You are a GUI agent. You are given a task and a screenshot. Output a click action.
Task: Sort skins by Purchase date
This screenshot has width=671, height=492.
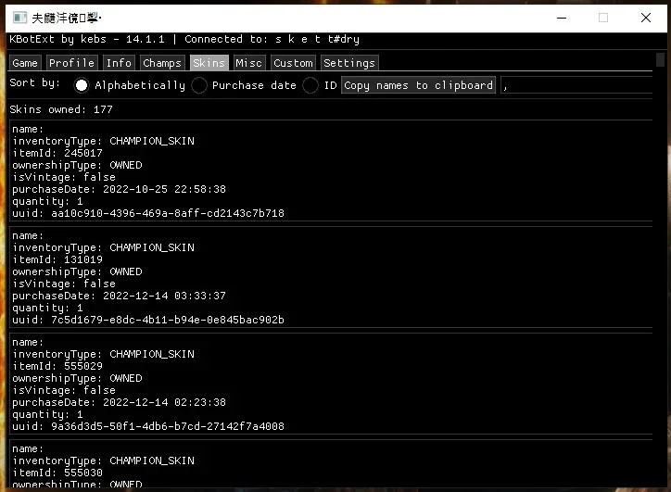click(x=199, y=85)
